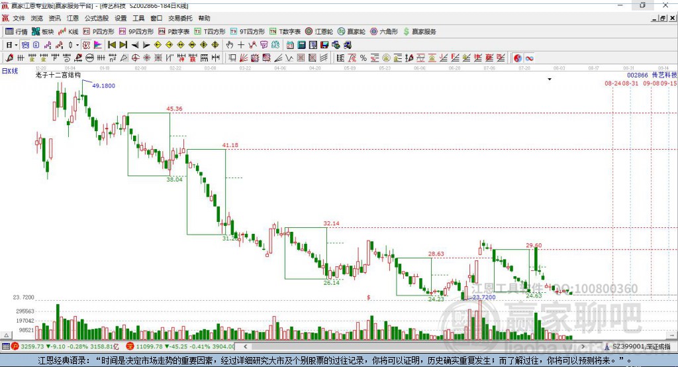The height and width of the screenshot is (367, 678).
Task: Select the red pencil draw tool
Action: point(9,58)
